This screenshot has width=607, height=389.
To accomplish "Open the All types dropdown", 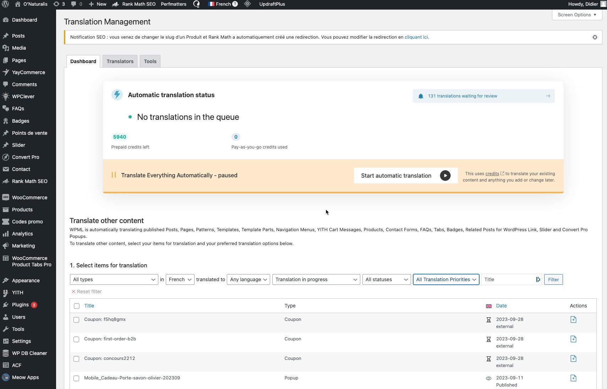I will 114,279.
